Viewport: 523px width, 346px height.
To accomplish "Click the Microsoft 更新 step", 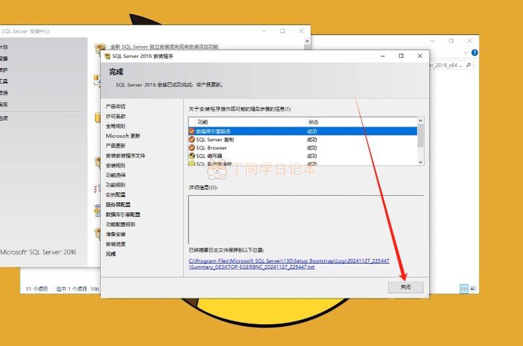I will [123, 136].
